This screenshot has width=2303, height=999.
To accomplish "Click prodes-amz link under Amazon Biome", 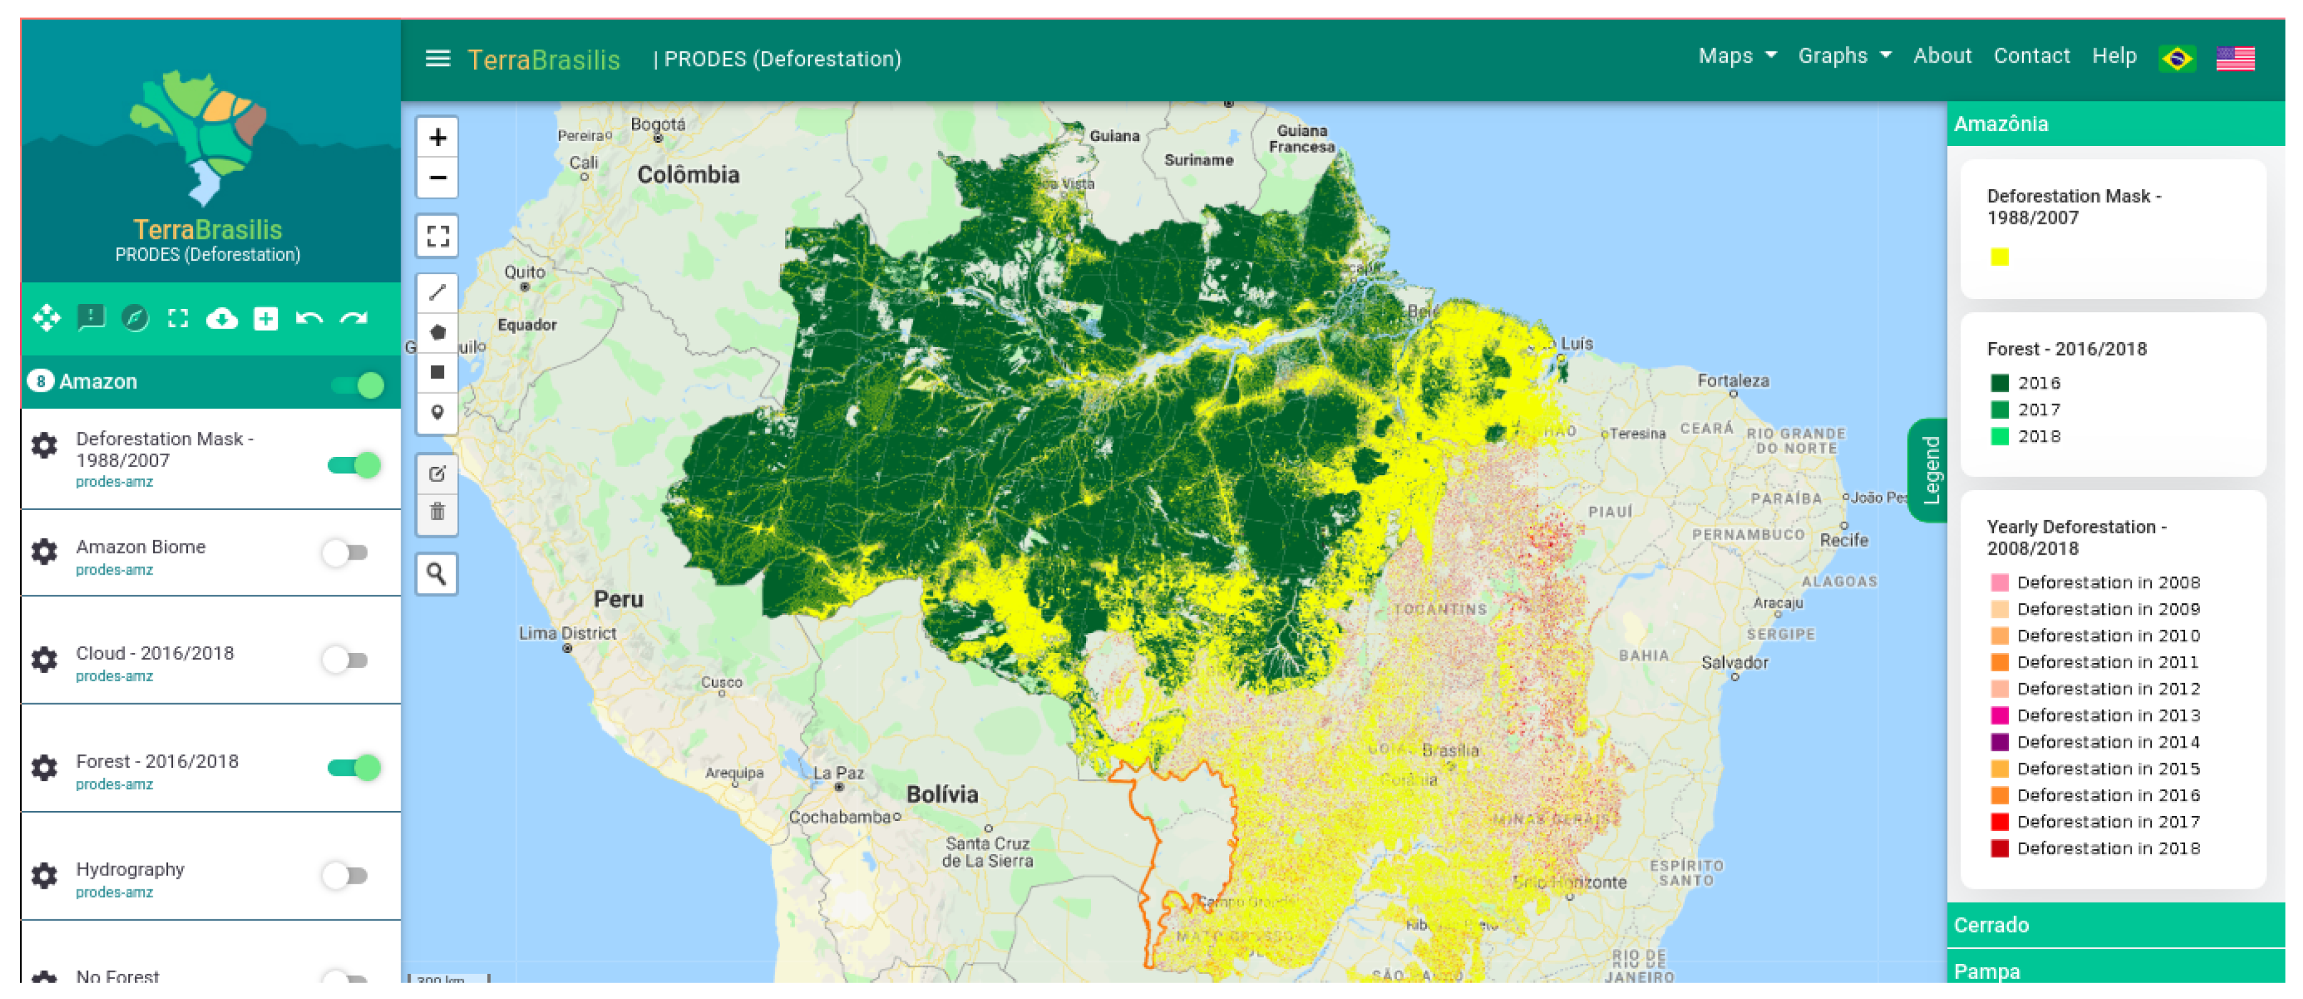I will coord(115,570).
